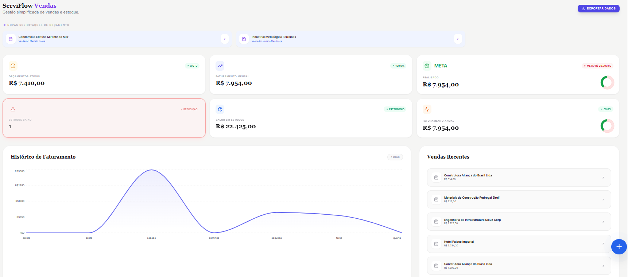628x277 pixels.
Task: Click the warning triangle icon in Estoque Baixo
Action: click(x=13, y=109)
